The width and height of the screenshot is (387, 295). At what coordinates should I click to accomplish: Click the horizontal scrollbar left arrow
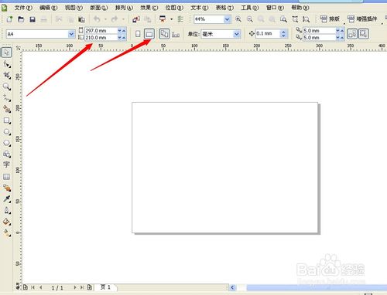(x=232, y=287)
